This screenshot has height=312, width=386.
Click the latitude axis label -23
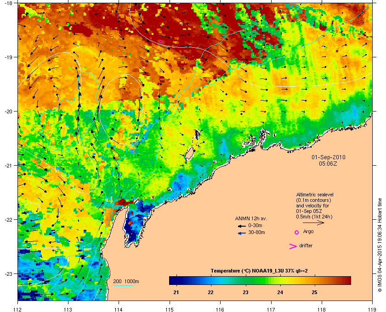click(x=8, y=273)
